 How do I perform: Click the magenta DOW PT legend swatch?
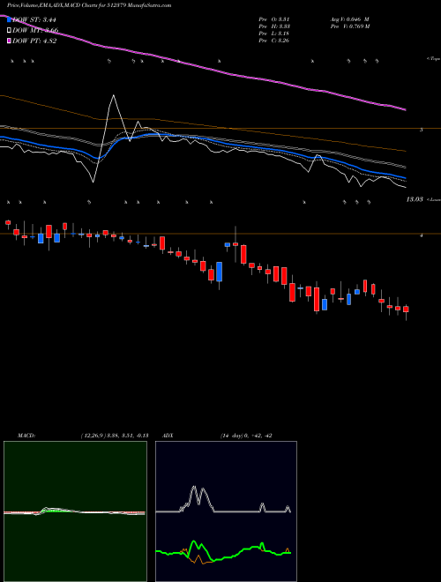9,41
